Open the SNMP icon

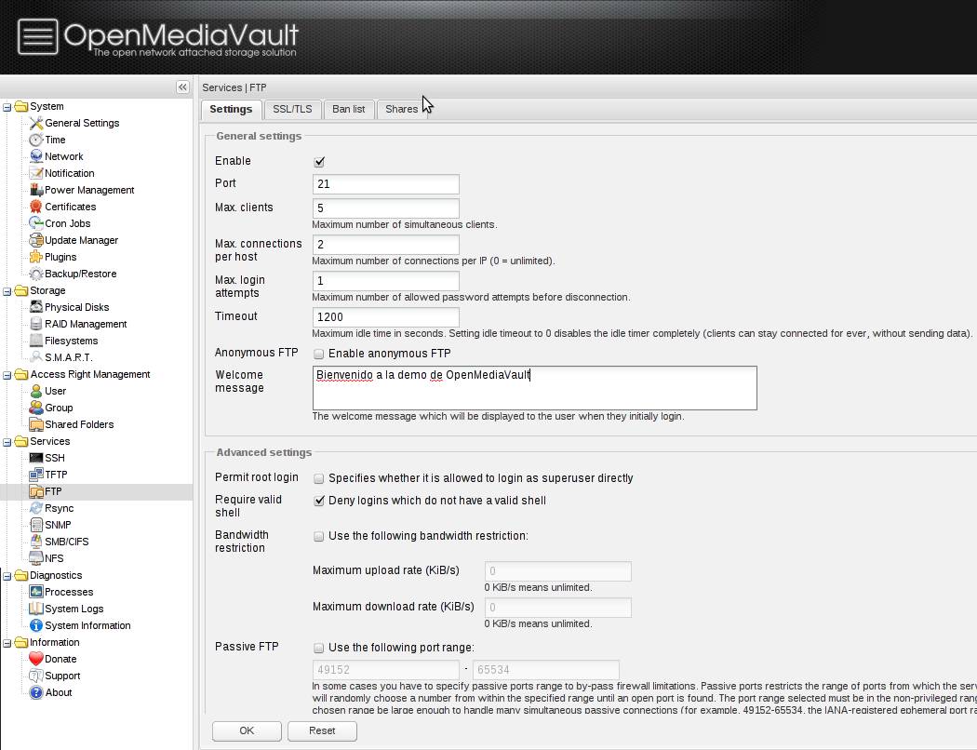(36, 525)
